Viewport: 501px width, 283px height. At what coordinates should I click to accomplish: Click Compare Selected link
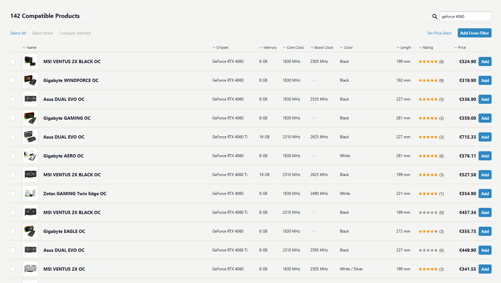click(75, 33)
